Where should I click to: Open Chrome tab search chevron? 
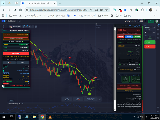[3, 3]
